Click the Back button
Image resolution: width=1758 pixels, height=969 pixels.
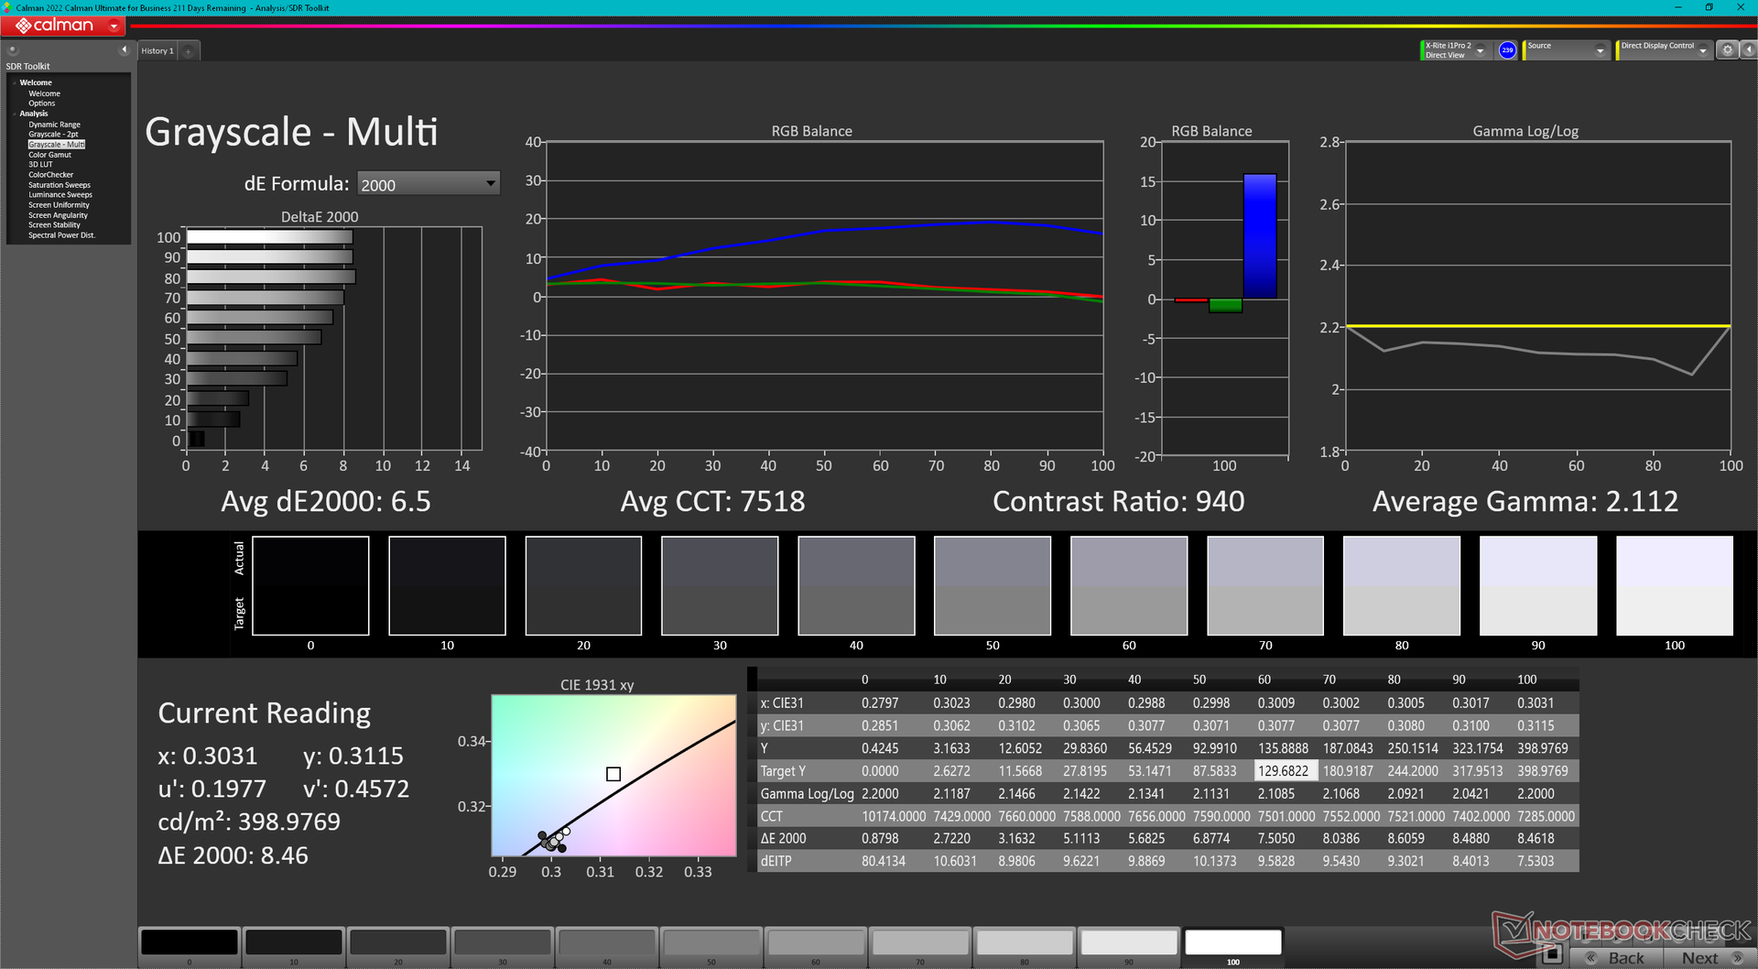click(x=1618, y=958)
